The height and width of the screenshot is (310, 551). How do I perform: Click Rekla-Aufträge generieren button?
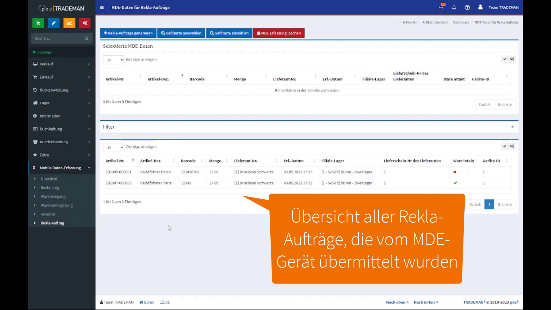pyautogui.click(x=128, y=33)
